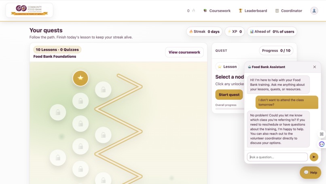326x184 pixels.
Task: Click the Lesson star tag
Action: click(x=227, y=67)
